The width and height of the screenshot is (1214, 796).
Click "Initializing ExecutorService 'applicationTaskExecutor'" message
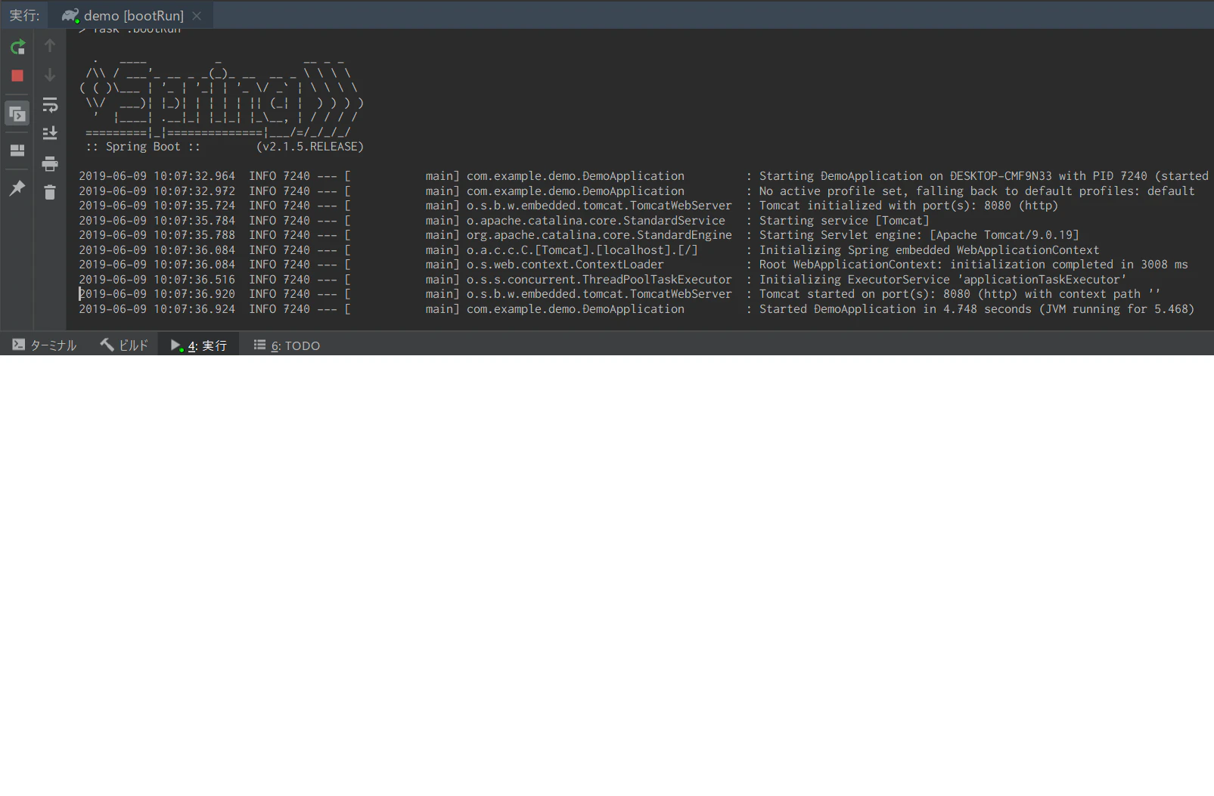click(x=943, y=280)
